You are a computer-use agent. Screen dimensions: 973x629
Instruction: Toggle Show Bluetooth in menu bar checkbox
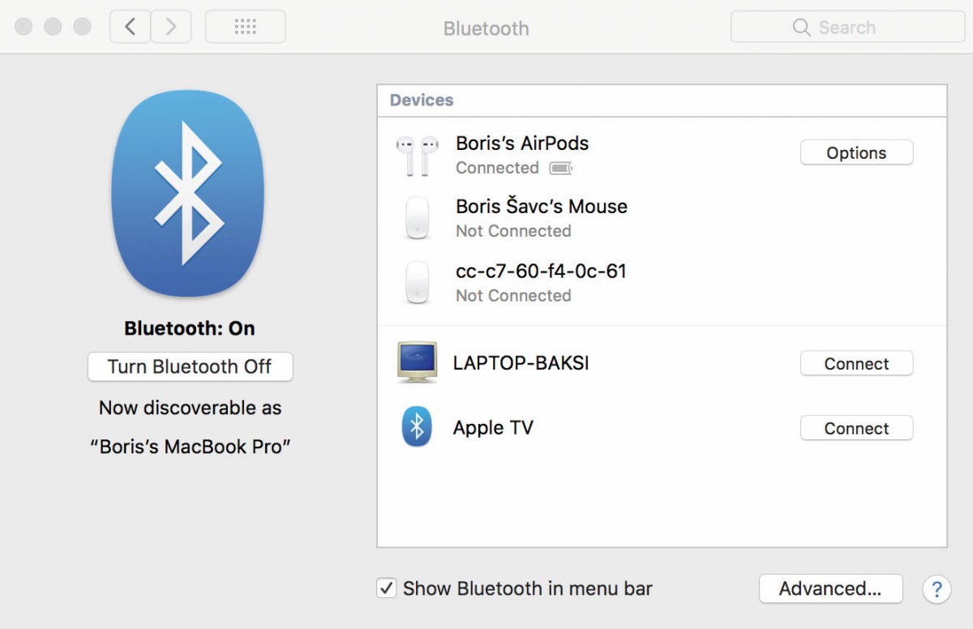point(387,588)
